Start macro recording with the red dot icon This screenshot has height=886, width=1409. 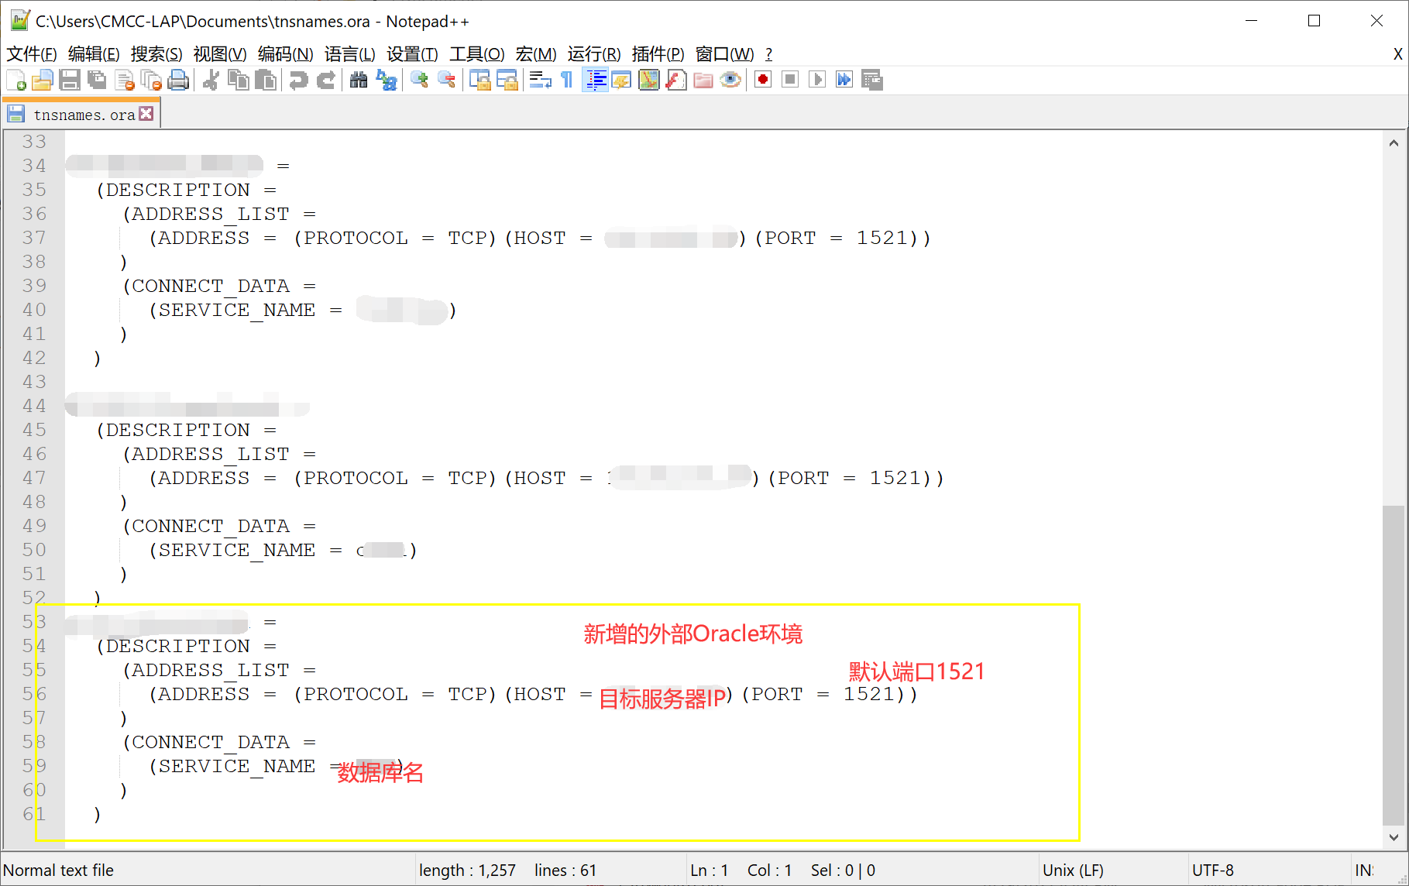tap(762, 80)
